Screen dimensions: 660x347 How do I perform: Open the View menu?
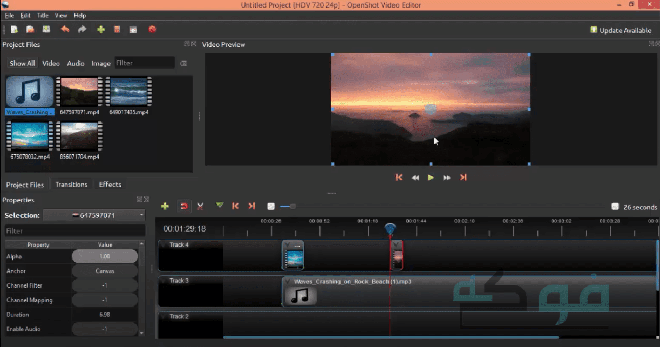click(x=61, y=15)
